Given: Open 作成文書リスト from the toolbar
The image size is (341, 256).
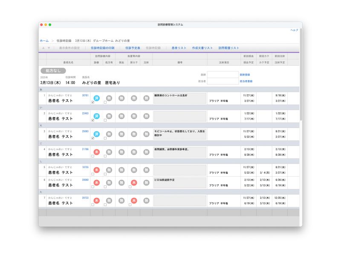Looking at the screenshot, I should tap(202, 48).
